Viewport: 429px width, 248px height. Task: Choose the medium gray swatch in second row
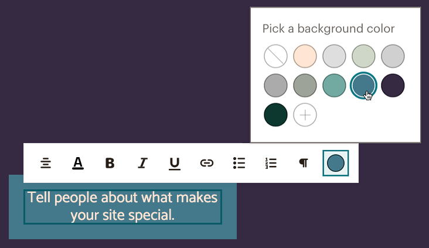click(x=275, y=86)
